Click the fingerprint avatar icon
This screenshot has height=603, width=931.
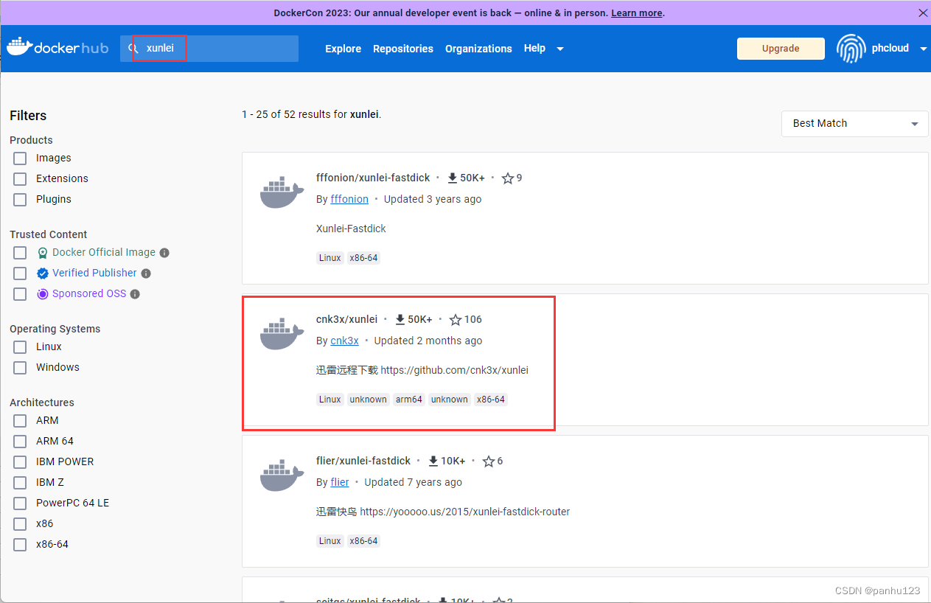[851, 48]
